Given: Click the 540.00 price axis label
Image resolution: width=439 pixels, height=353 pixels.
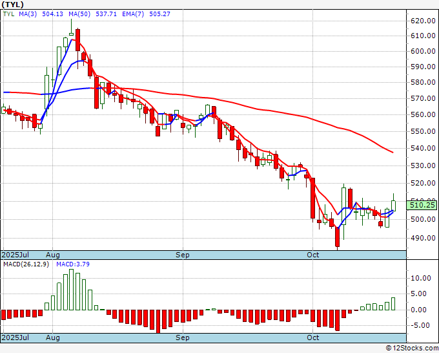Looking at the screenshot, I should (x=423, y=148).
